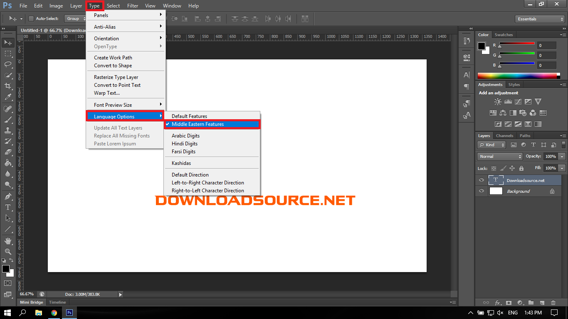The height and width of the screenshot is (319, 568).
Task: Toggle lock position icon
Action: pos(512,168)
